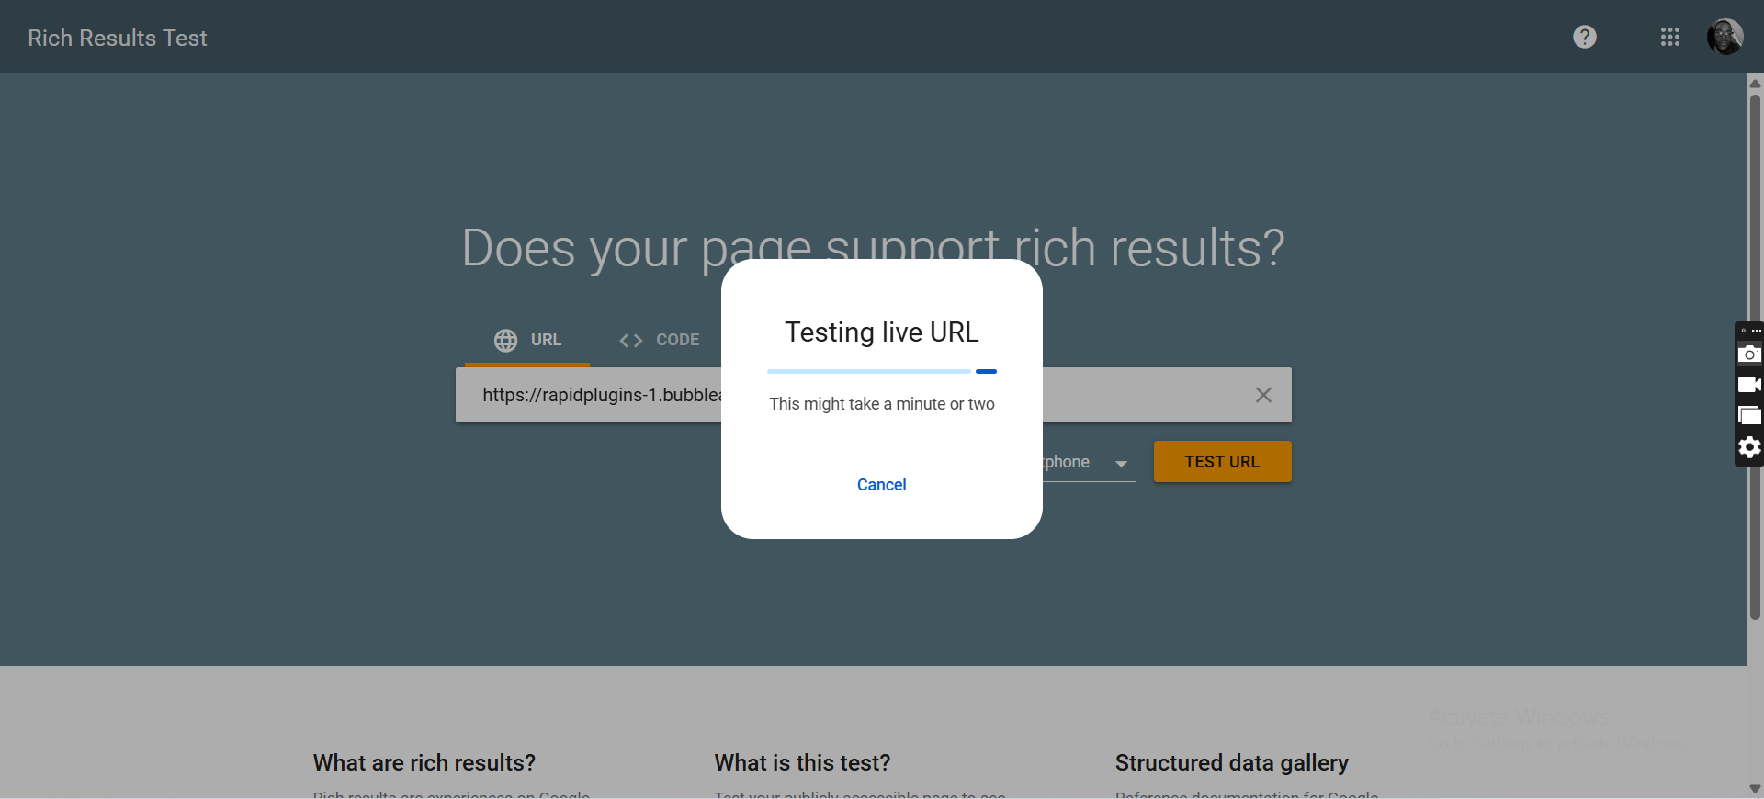Open the Google apps grid
The image size is (1764, 799).
click(1669, 37)
